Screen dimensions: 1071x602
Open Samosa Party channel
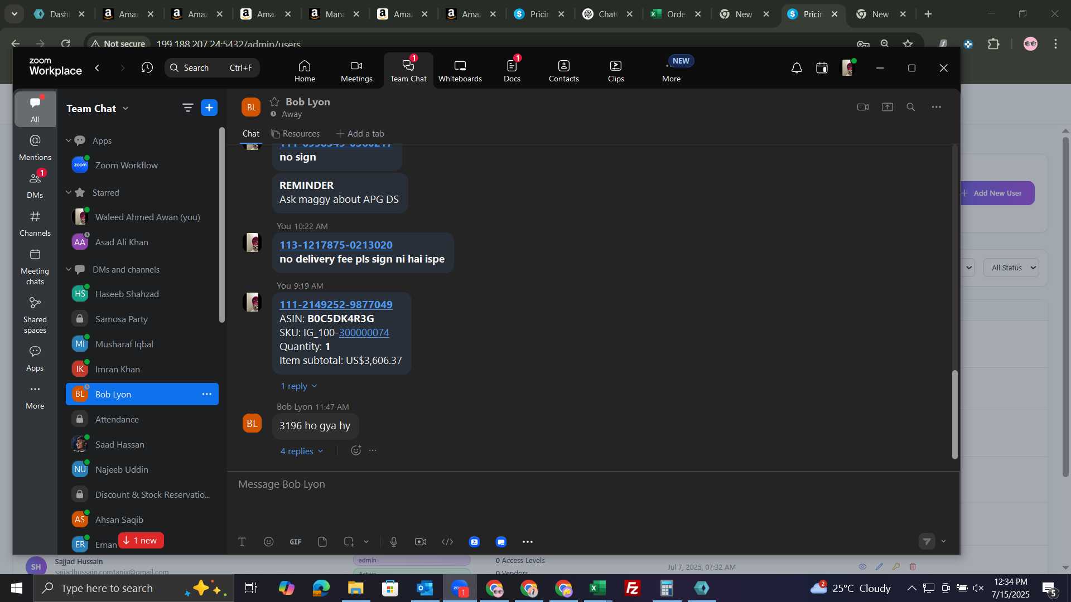[142, 319]
